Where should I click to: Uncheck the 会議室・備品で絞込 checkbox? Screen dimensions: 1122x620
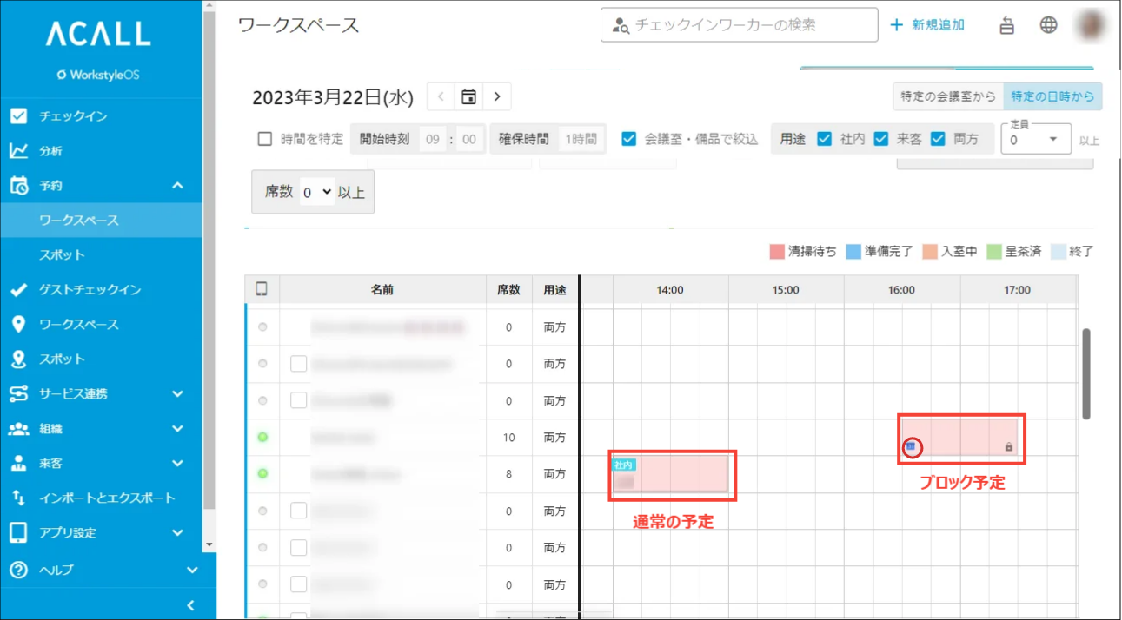point(629,139)
